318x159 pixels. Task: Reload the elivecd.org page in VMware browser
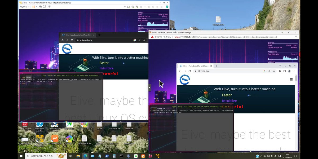click(x=72, y=40)
